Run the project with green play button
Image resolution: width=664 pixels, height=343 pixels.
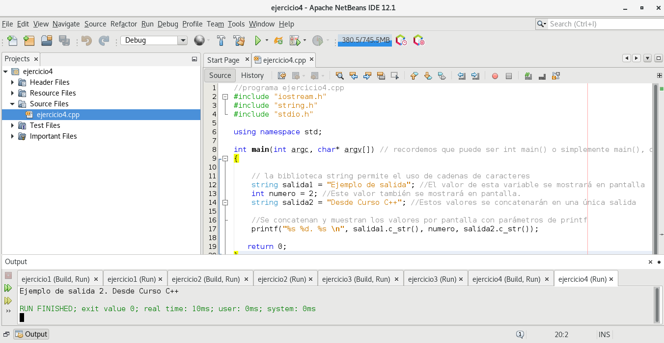[x=257, y=41]
